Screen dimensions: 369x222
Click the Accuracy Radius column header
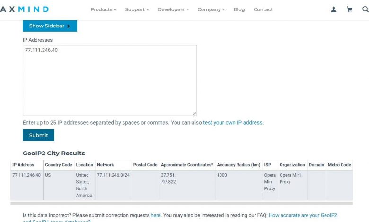tap(238, 165)
